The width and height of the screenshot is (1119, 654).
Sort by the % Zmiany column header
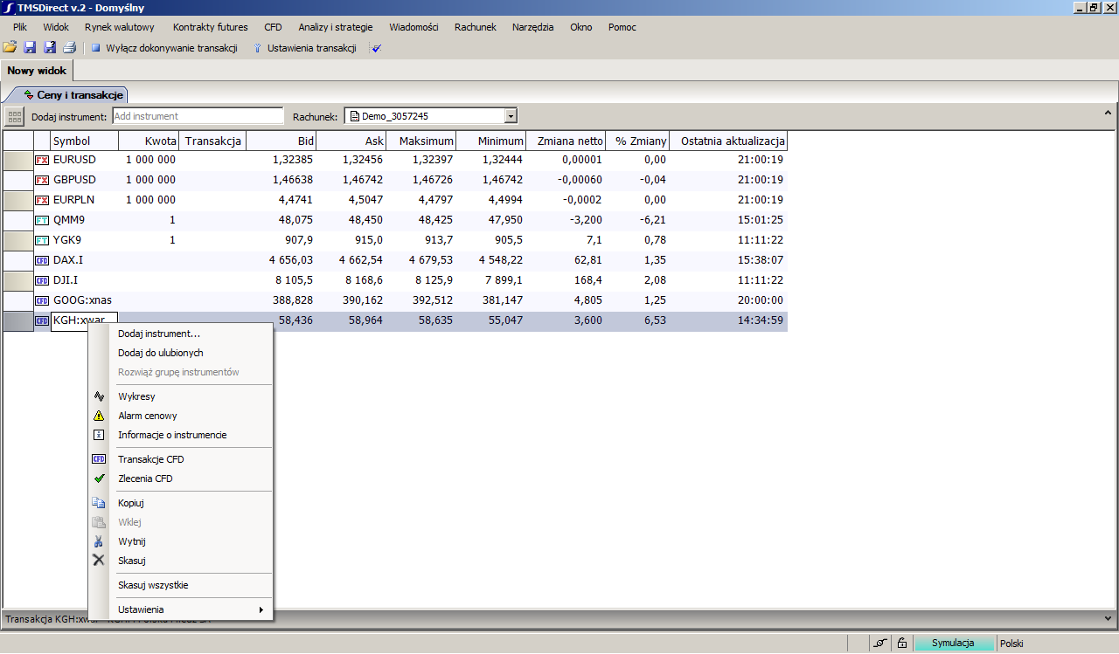tap(637, 141)
